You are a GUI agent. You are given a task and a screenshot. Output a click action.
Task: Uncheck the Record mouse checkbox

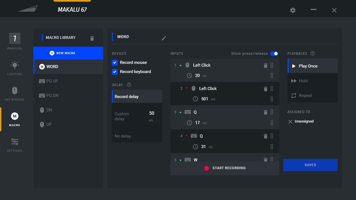(x=115, y=63)
